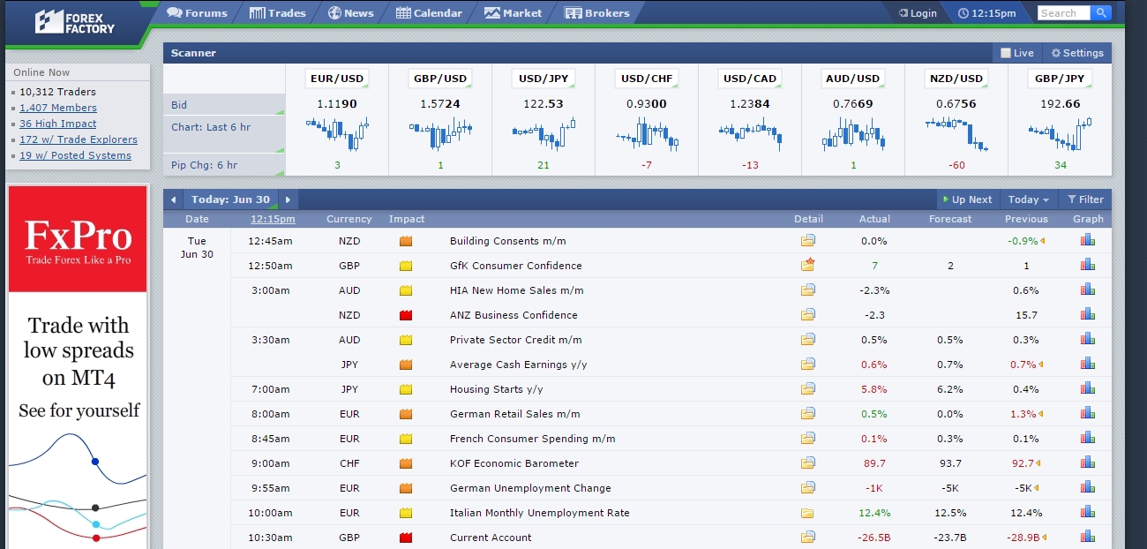Select the EUR/USD mini candlestick chart

336,132
